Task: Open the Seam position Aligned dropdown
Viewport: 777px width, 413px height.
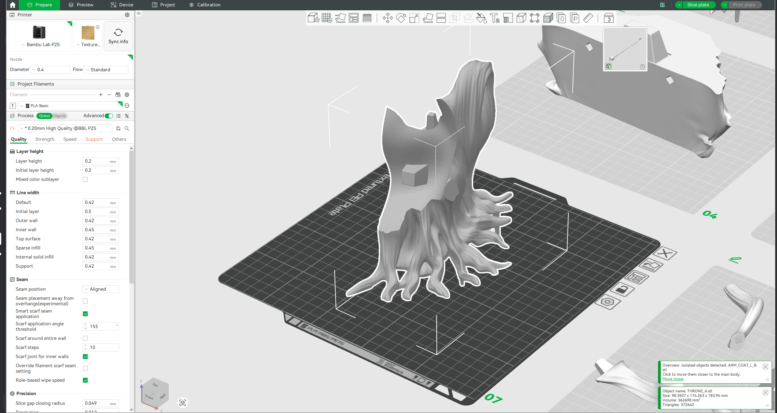Action: pos(101,289)
